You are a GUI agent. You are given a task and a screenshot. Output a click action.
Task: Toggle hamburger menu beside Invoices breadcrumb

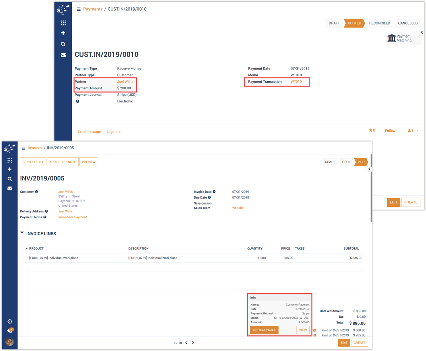(23, 148)
